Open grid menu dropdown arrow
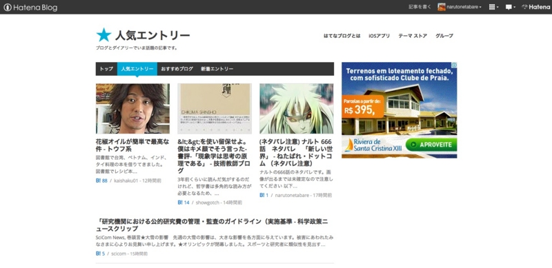Viewport: 552px width, 268px height. pos(497,8)
